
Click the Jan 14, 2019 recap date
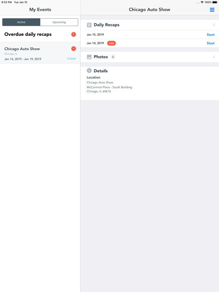(95, 43)
